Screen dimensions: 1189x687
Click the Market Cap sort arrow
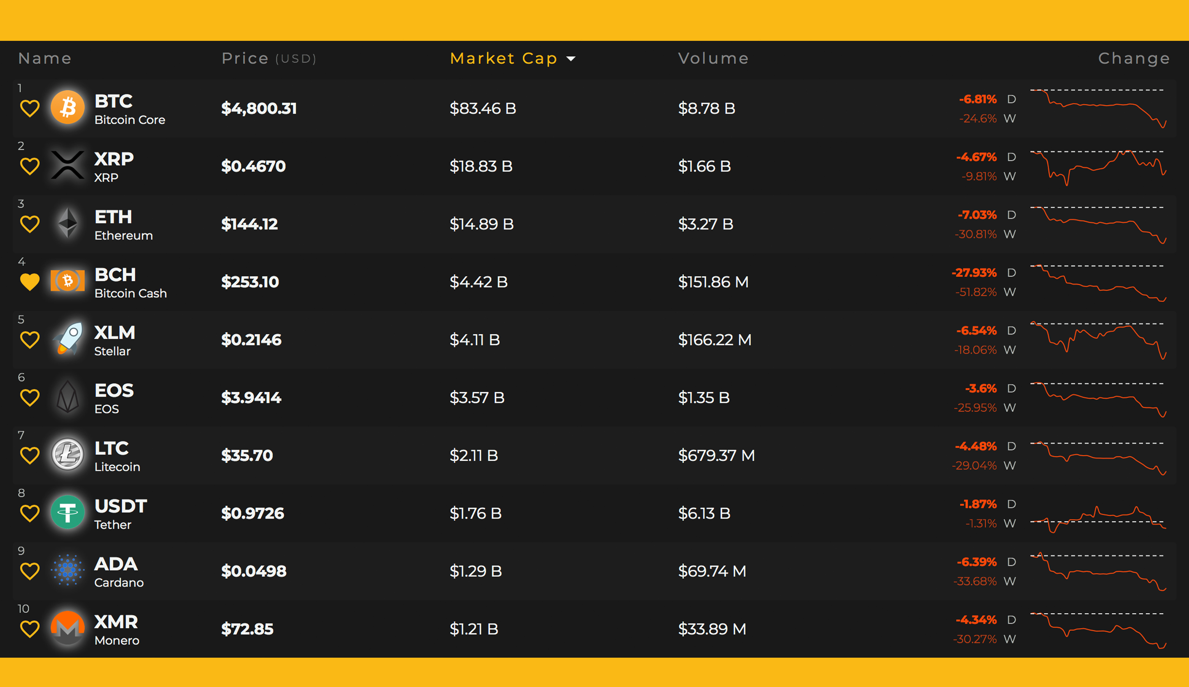571,59
